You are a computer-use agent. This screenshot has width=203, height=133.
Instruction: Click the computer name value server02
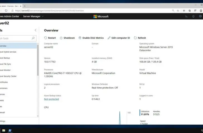coord(49,47)
